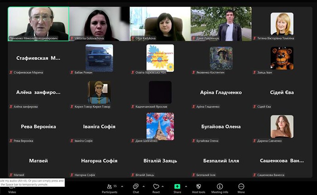Viewport: 317px width, 195px height.
Task: Expand the arrow next to Participants
Action: (121, 186)
